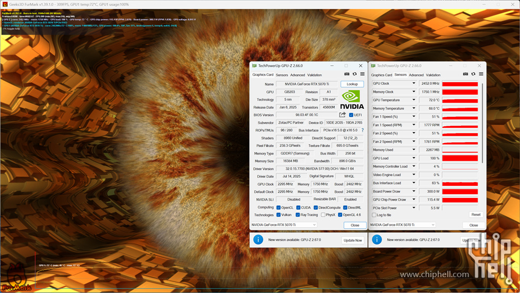Switch to Advanced tab in right GPU-Z window
Screen dimensions: 520x293
tap(416, 75)
